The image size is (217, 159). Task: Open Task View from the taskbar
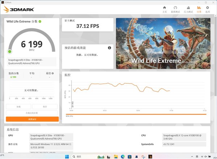coord(109,157)
